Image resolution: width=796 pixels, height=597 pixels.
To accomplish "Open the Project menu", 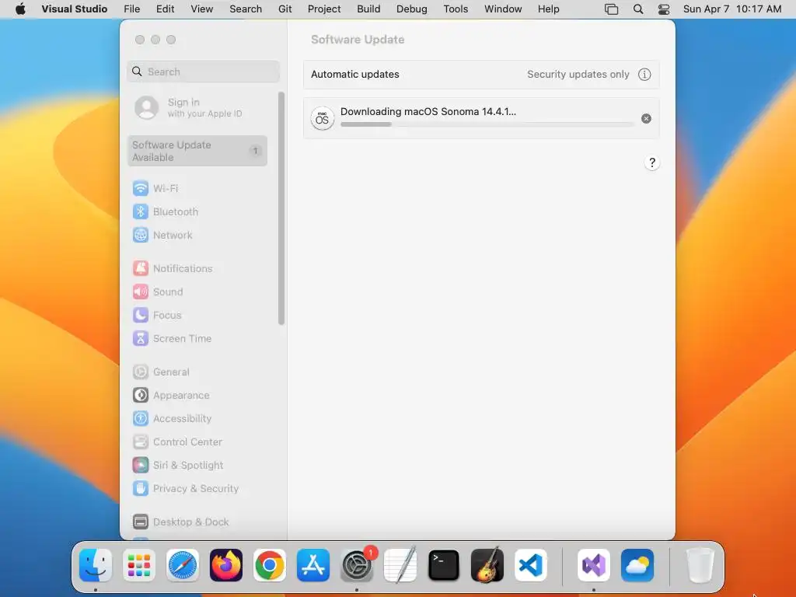I will [324, 9].
